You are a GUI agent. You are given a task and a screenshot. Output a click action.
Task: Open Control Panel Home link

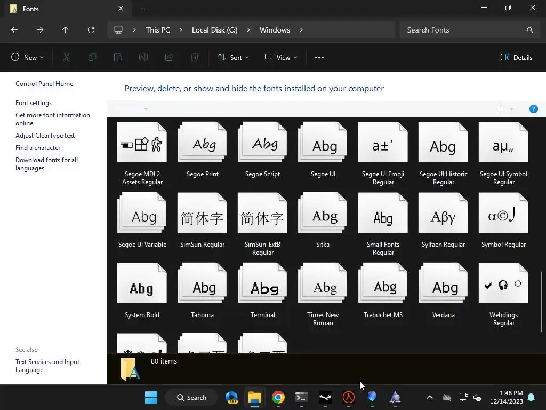(44, 84)
